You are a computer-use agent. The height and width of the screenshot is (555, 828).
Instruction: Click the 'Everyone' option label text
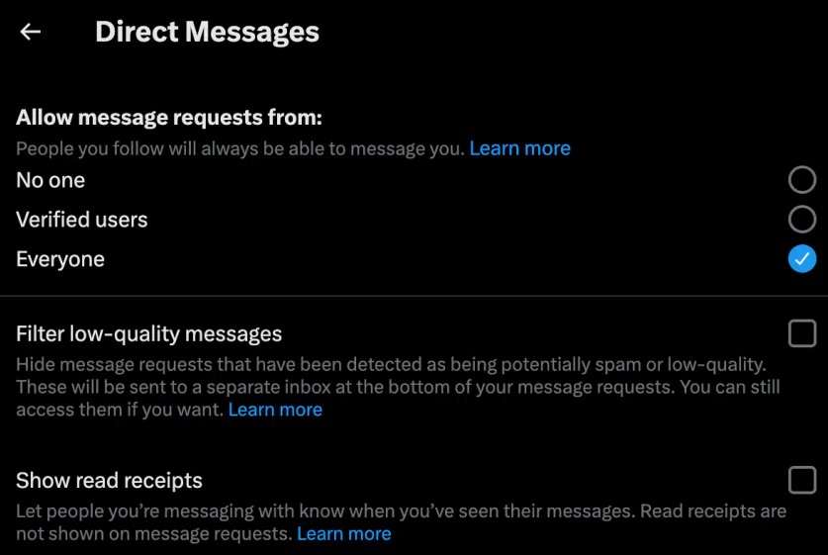tap(60, 259)
